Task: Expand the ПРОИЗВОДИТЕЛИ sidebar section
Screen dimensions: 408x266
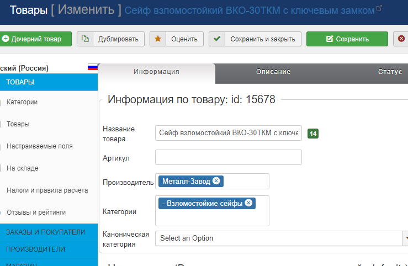Action: (x=49, y=249)
